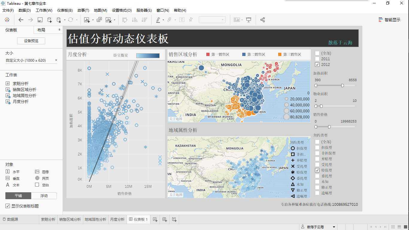
Task: Select 销售区域分析 in worksheet list
Action: click(25, 90)
